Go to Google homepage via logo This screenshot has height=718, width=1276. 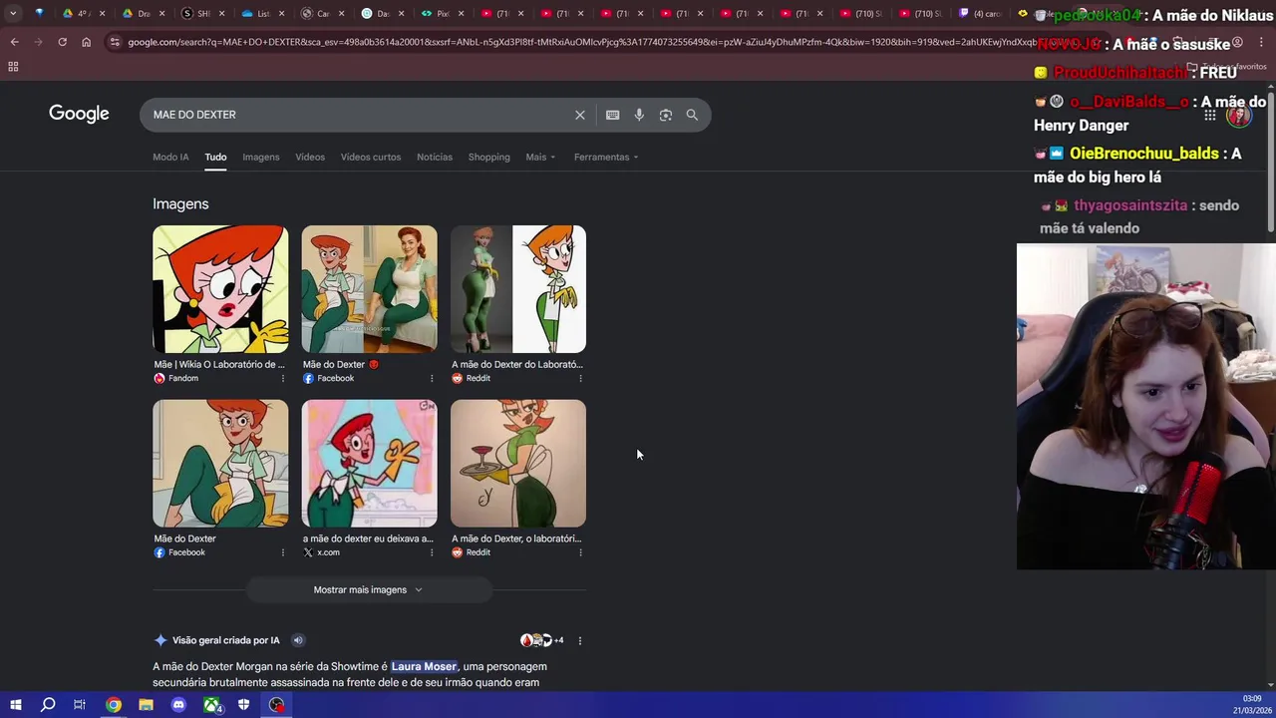tap(79, 114)
